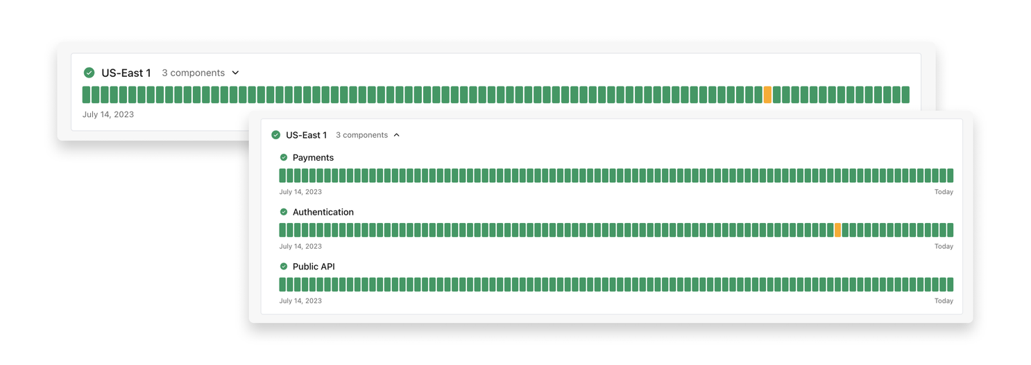
Task: Click the US-East 1 title in expanded card
Action: (x=306, y=135)
